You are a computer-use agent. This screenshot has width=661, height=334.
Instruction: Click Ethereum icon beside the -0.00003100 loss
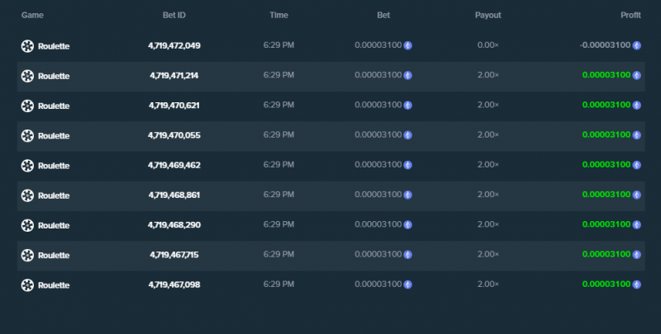click(x=636, y=45)
